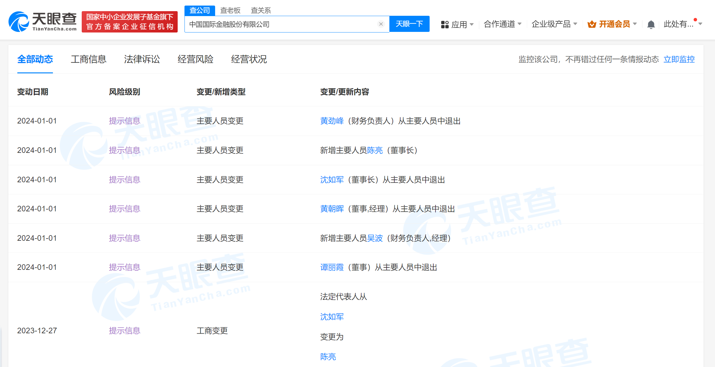715x367 pixels.
Task: Switch to the 查关系 tab
Action: click(261, 10)
